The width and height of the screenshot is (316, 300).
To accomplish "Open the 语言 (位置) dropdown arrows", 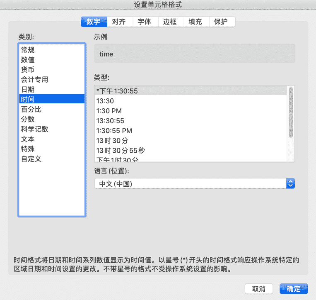I will (290, 183).
